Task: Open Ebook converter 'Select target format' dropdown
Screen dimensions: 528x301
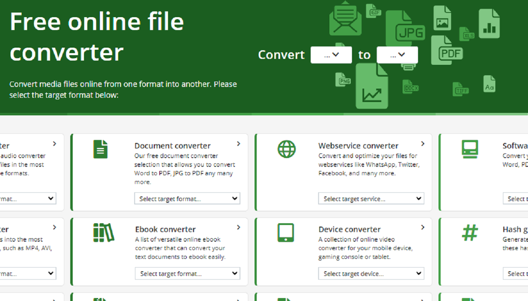Action: tap(187, 274)
